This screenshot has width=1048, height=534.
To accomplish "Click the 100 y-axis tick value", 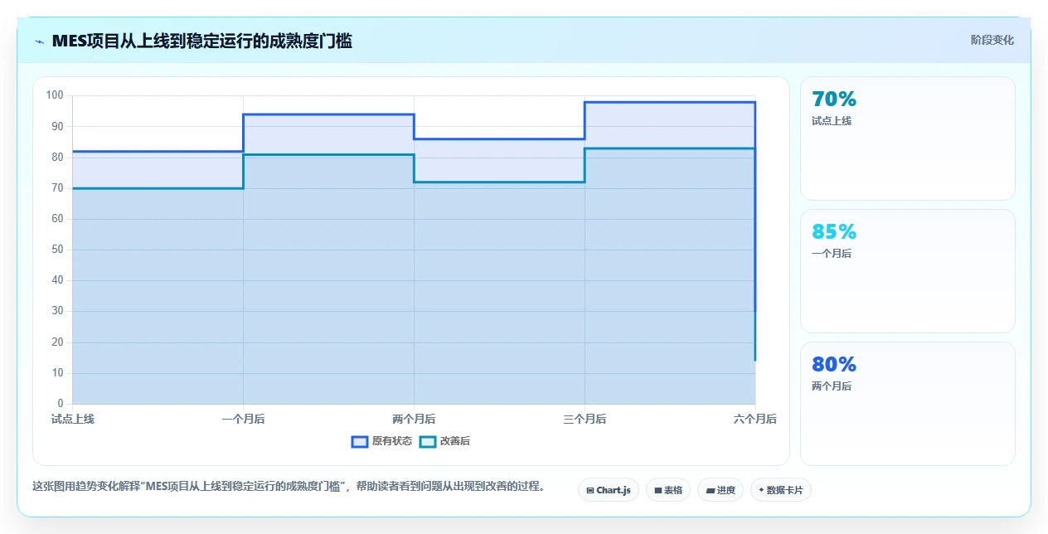I will 55,95.
